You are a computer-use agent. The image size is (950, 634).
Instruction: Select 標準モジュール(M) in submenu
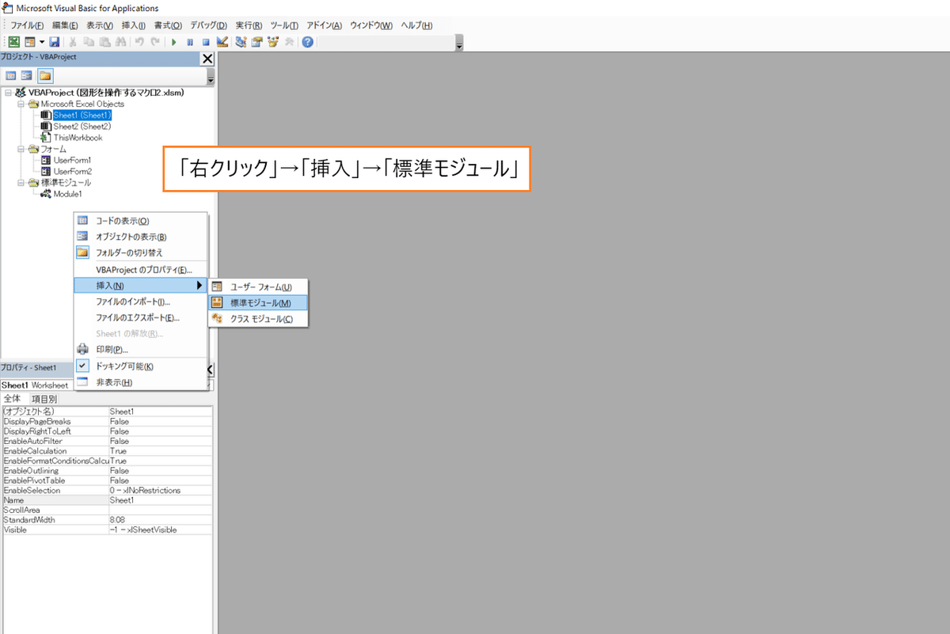tap(257, 303)
